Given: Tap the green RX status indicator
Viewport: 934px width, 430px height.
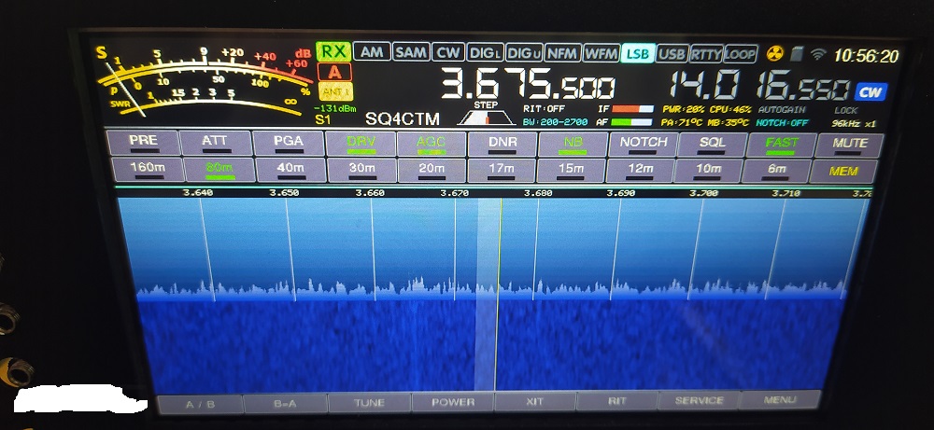Looking at the screenshot, I should coord(334,52).
